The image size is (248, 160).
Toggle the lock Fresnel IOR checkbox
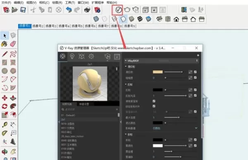(x=154, y=106)
